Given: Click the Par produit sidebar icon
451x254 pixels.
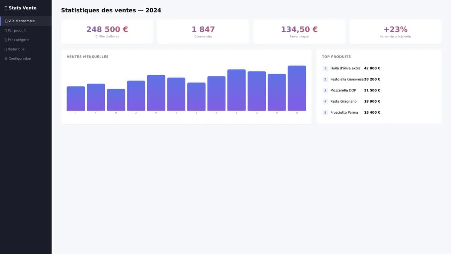Looking at the screenshot, I should pos(5,30).
